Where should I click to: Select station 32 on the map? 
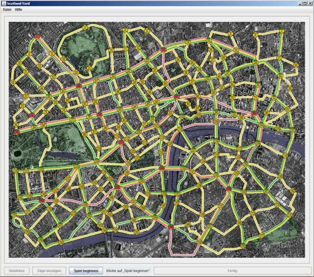click(53, 77)
